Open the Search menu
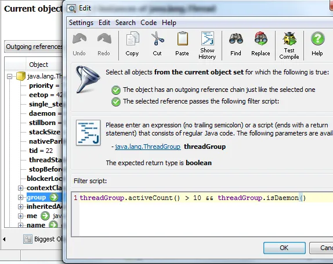The image size is (333, 264). (125, 23)
